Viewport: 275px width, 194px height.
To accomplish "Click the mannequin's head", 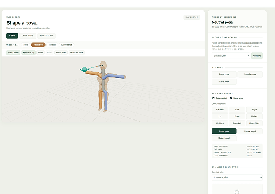I will (x=103, y=65).
